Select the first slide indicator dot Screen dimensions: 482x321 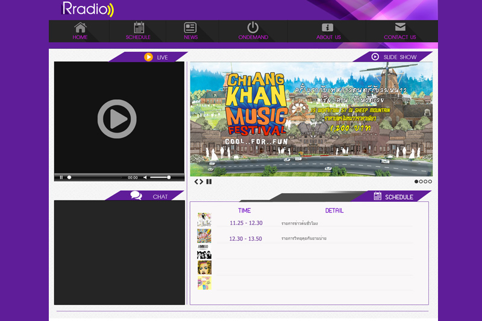416,181
